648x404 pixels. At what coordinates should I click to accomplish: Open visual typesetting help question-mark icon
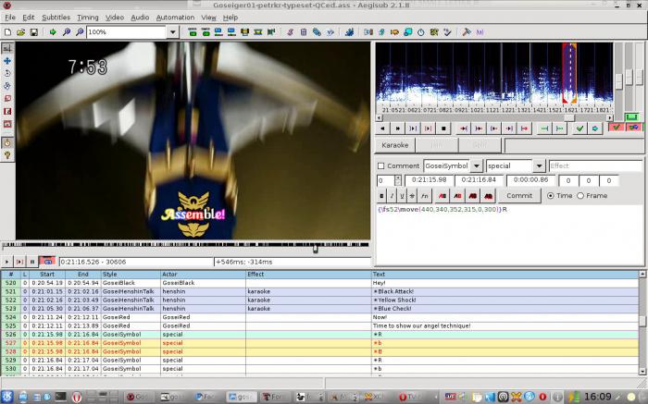click(7, 155)
